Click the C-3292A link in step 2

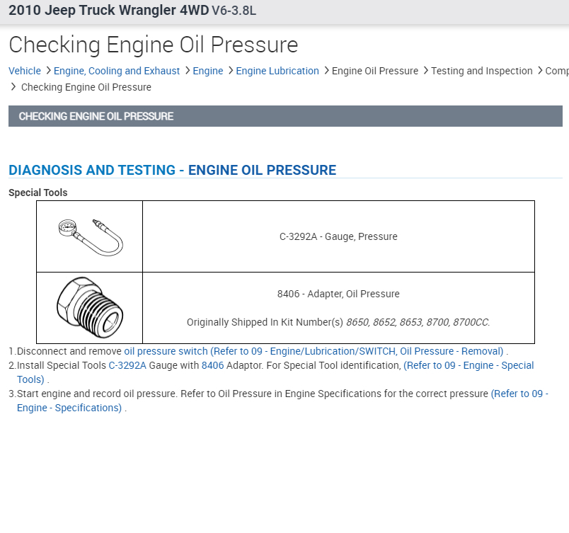pyautogui.click(x=127, y=365)
